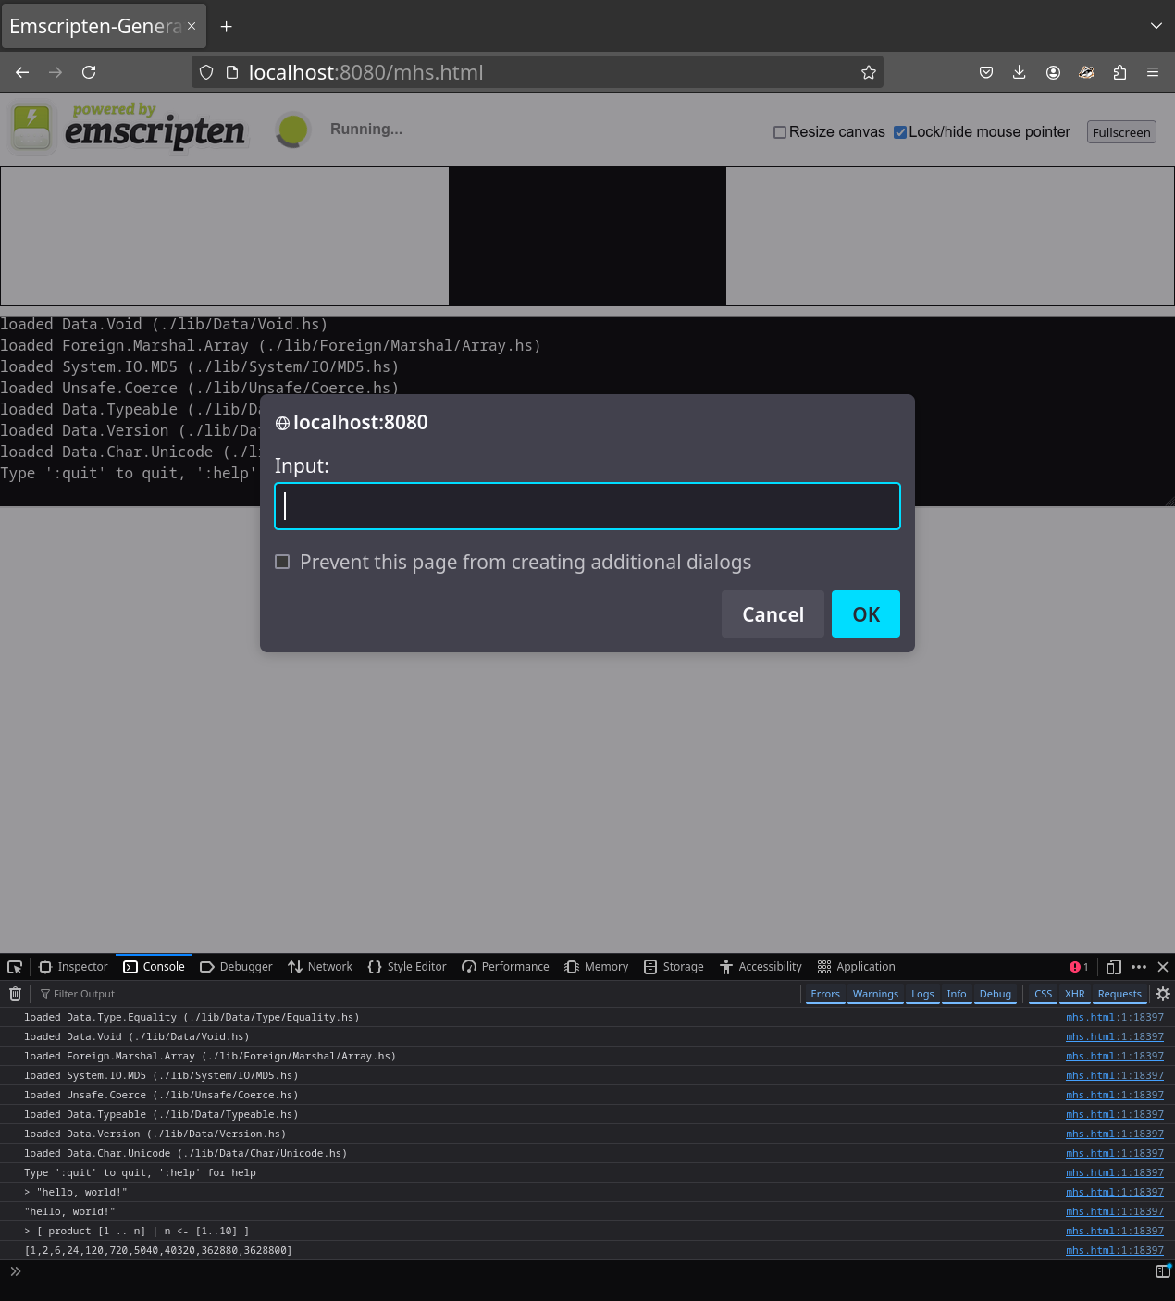Toggle the Warnings log filter
The height and width of the screenshot is (1301, 1175).
point(875,994)
